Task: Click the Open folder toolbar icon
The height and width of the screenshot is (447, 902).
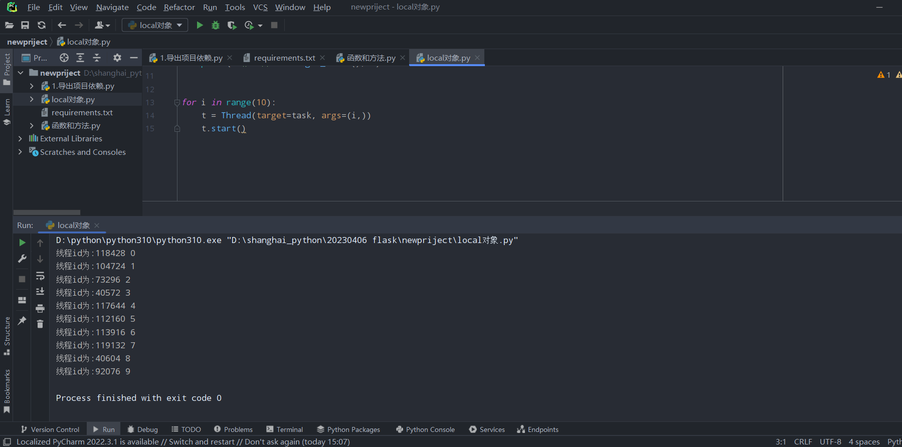Action: click(9, 25)
